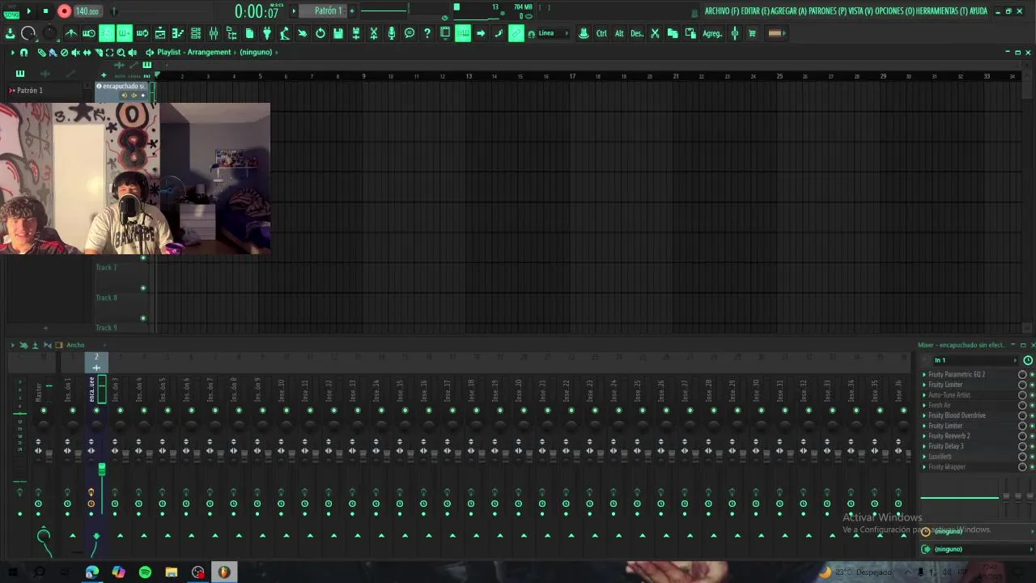Open the PATRONES menu
1036x583 pixels.
pos(827,11)
